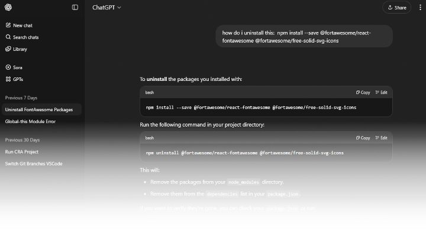
Task: Click 'Run the following command' sentence
Action: [202, 125]
